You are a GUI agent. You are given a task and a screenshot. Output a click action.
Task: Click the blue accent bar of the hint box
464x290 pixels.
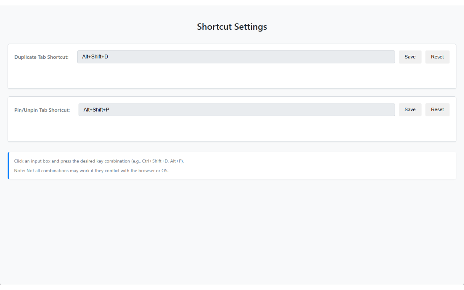(x=8, y=166)
